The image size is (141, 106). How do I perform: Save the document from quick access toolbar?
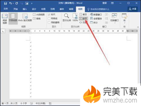point(5,3)
